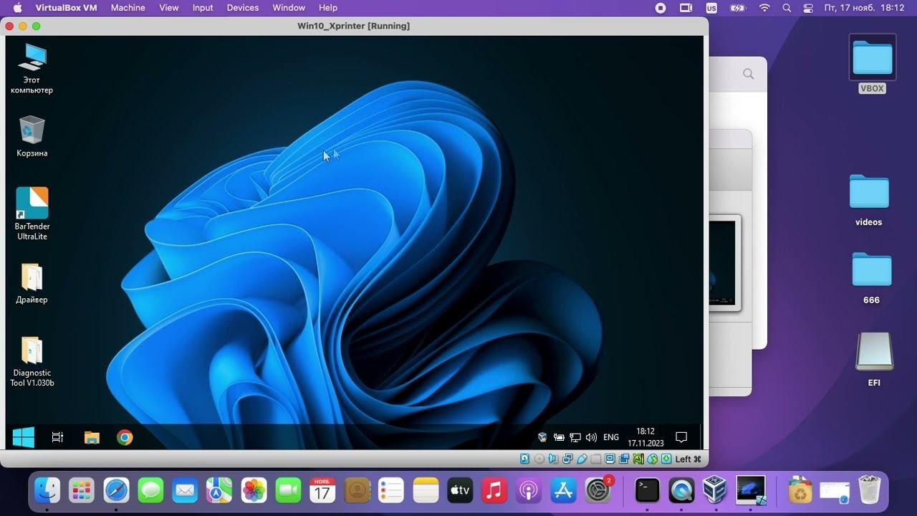This screenshot has height=516, width=917.
Task: Open Photos from the Dock
Action: (254, 490)
